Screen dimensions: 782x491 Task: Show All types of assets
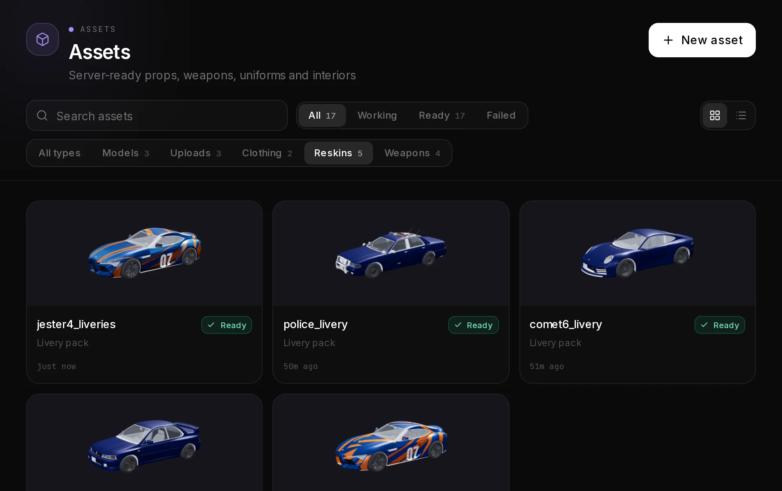pos(60,153)
